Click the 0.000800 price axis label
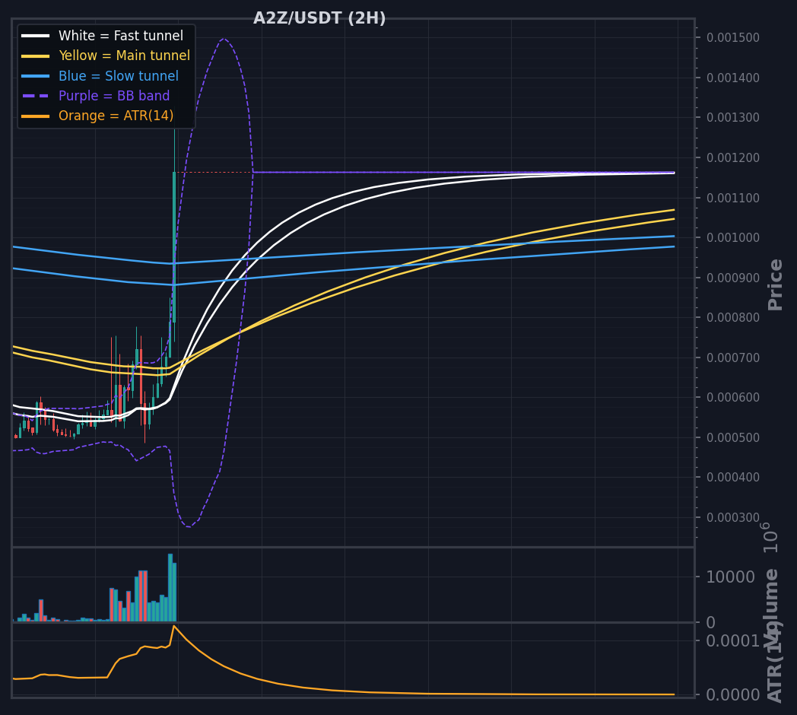Viewport: 797px width, 715px height. tap(733, 317)
